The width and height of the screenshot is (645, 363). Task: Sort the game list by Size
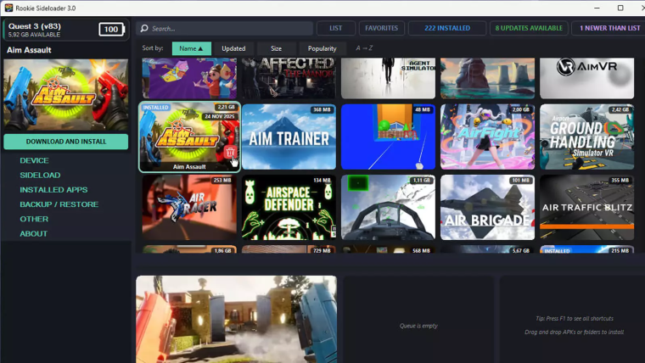(276, 48)
